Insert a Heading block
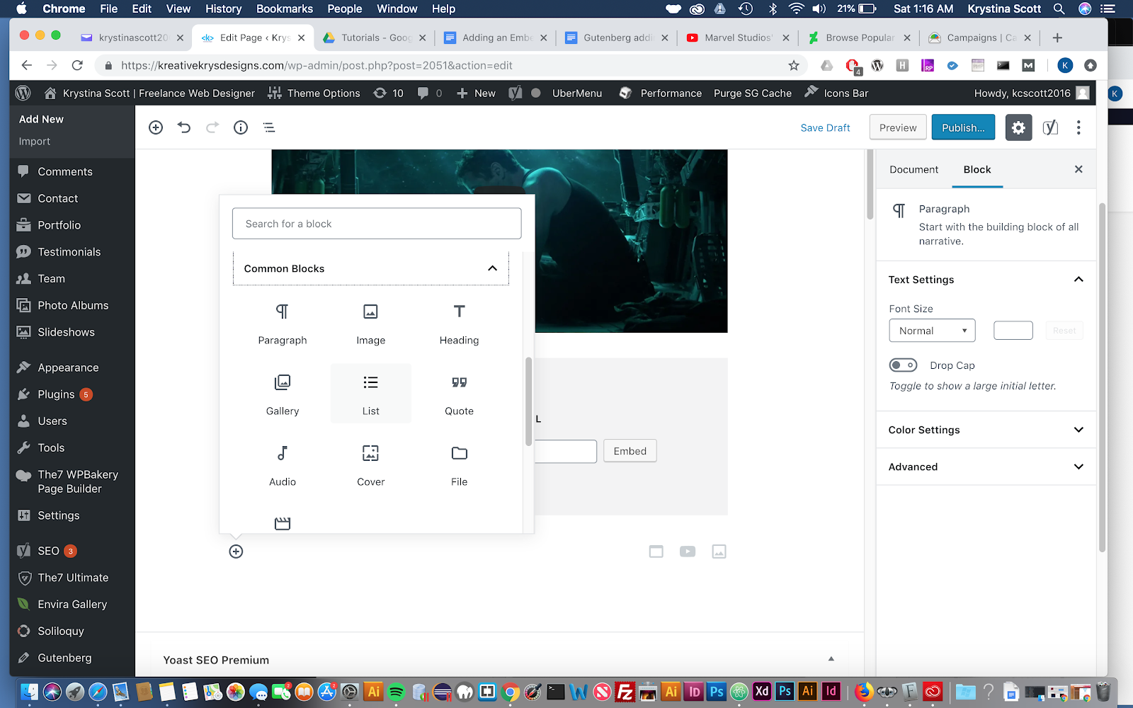 459,324
